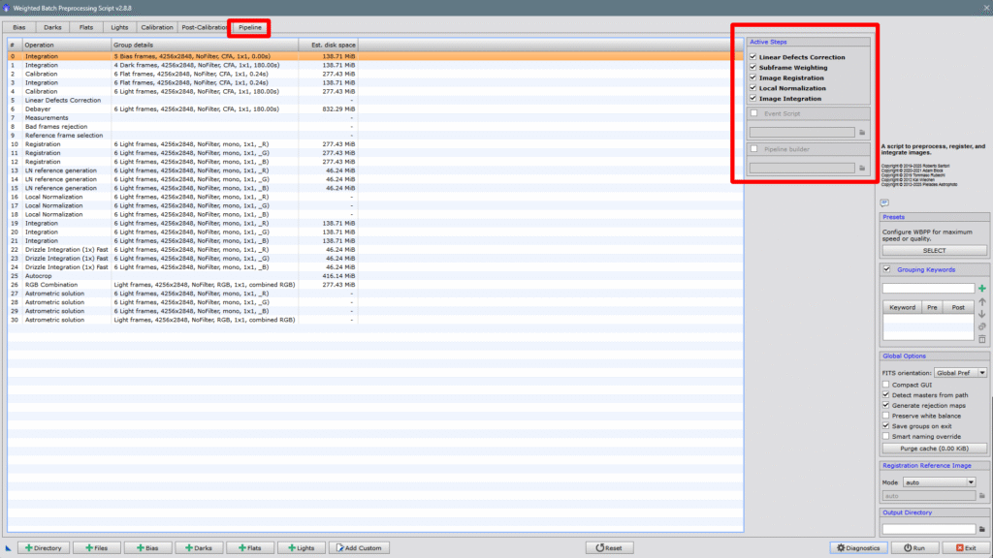Click folder icon beside registration reference field

click(x=981, y=496)
